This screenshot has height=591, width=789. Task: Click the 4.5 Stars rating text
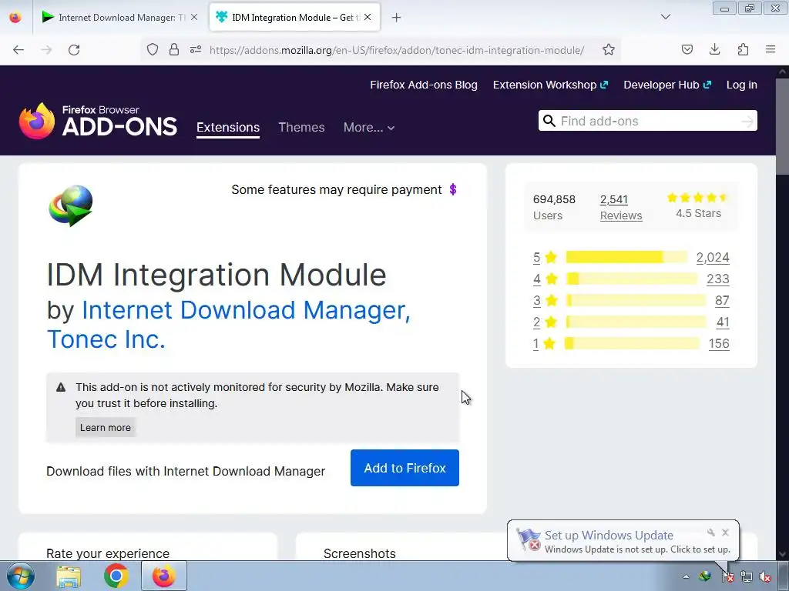[x=698, y=213]
